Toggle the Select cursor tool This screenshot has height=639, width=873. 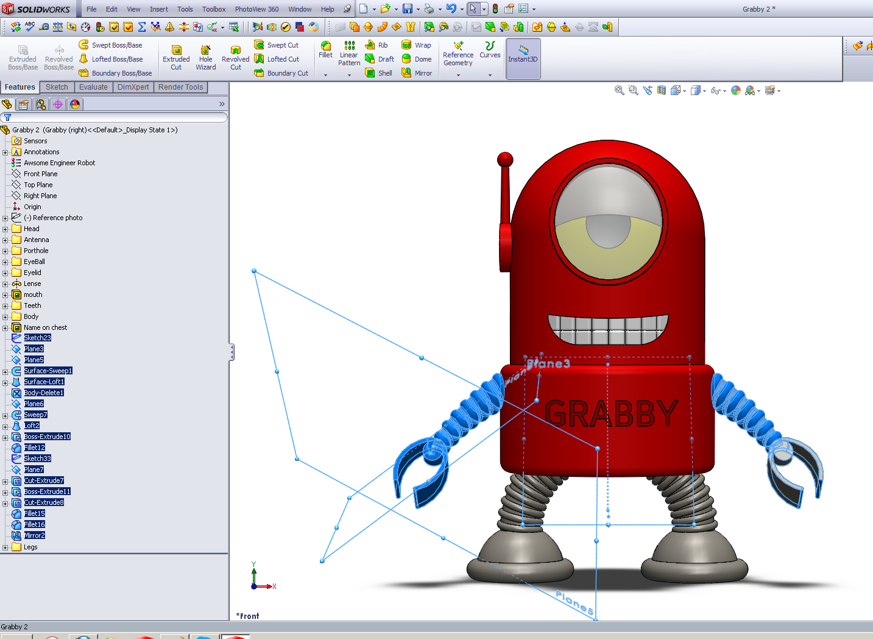(473, 9)
